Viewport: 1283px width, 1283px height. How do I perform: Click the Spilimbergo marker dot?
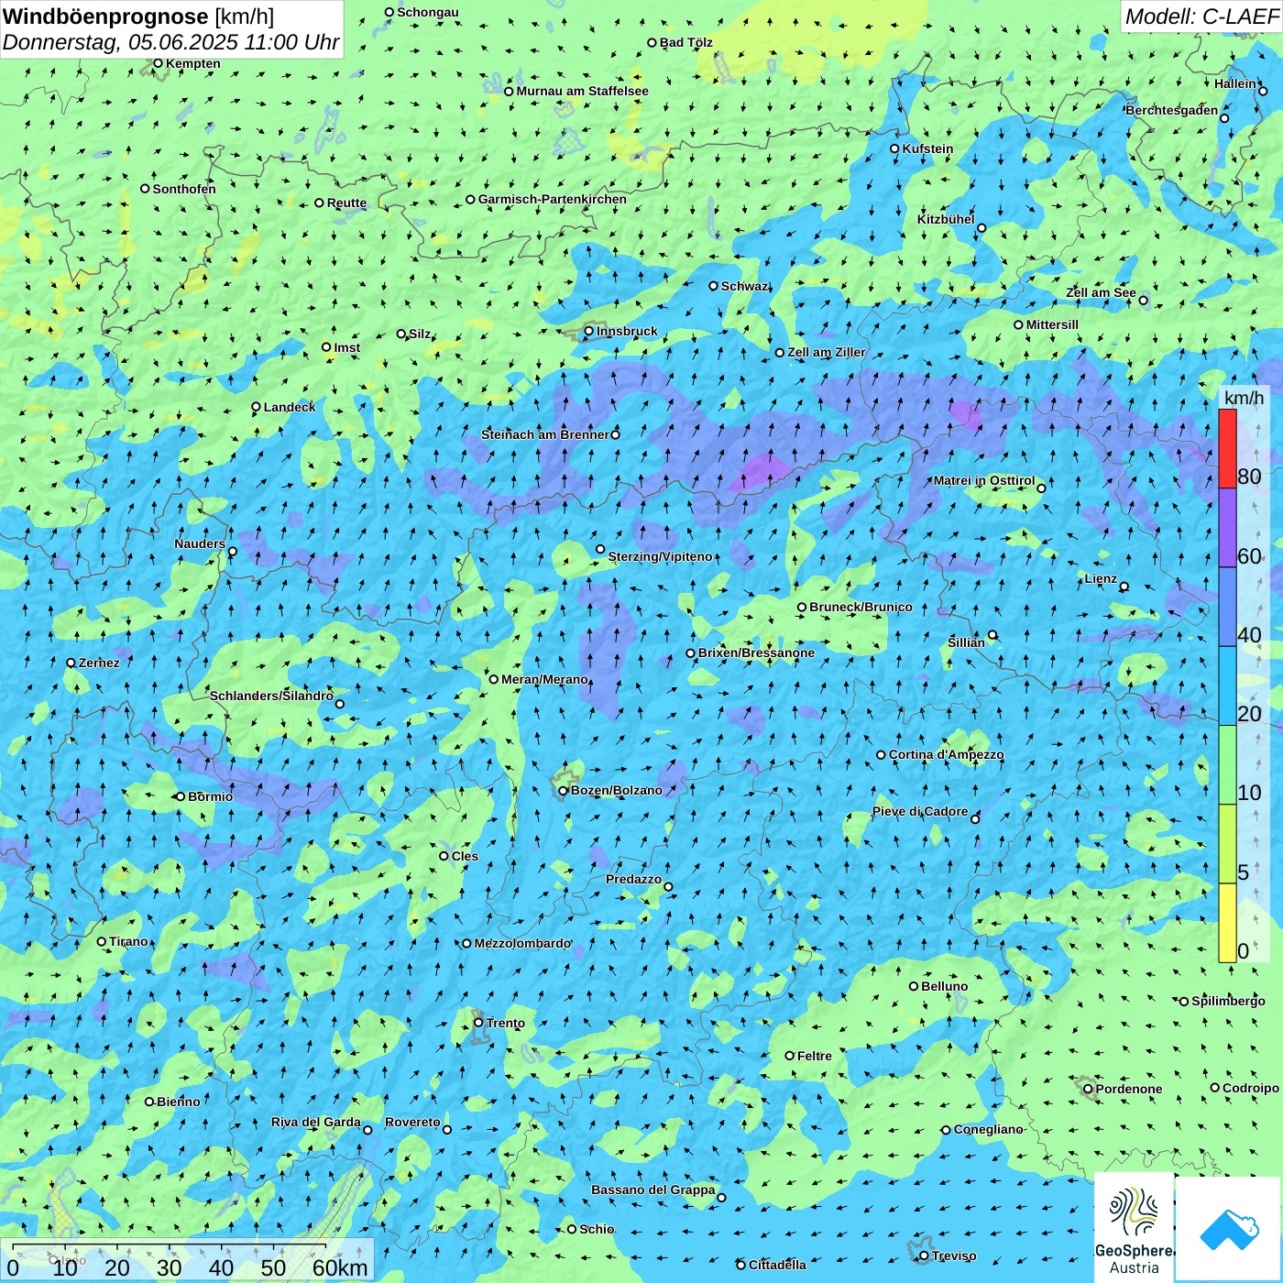1184,1001
